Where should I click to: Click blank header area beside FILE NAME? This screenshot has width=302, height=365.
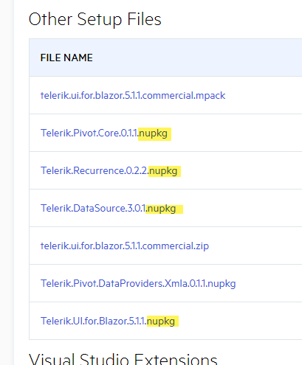[197, 58]
